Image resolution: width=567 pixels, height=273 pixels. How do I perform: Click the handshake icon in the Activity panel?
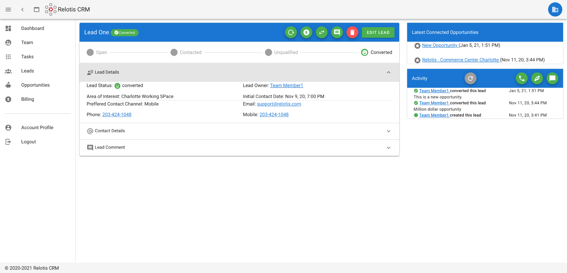(x=537, y=78)
